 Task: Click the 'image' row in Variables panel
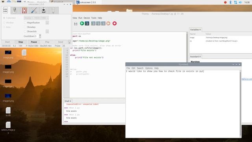(x=220, y=37)
